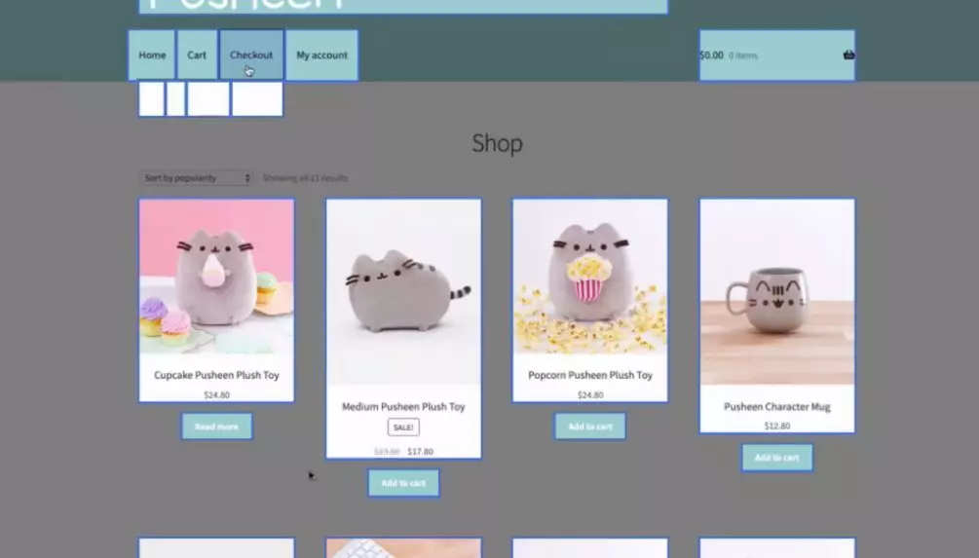979x558 pixels.
Task: Open the Sort by popularity dropdown
Action: click(196, 178)
